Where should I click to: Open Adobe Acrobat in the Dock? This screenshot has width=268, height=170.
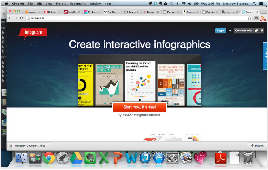221,158
